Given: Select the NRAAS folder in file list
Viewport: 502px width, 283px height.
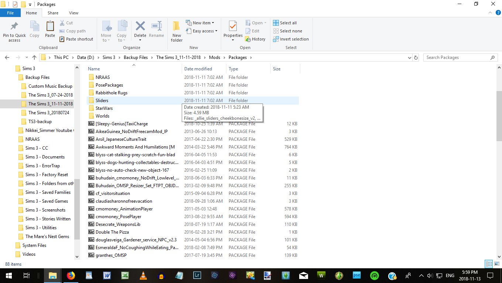Looking at the screenshot, I should (x=193, y=77).
